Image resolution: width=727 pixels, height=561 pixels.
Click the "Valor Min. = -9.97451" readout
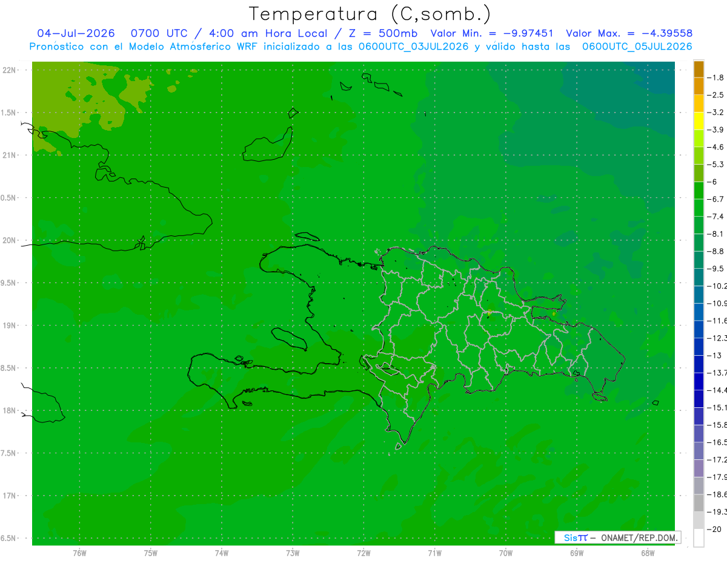[x=491, y=33]
